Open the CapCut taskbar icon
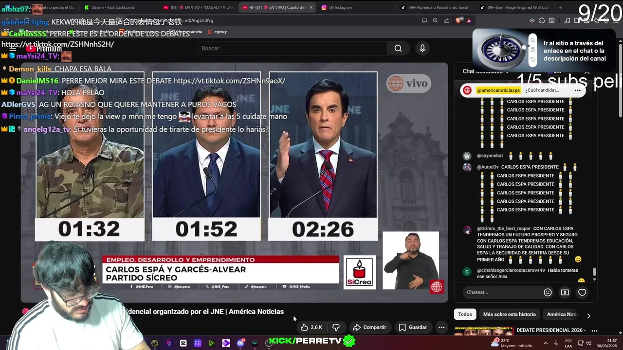The image size is (623, 350). [x=183, y=343]
